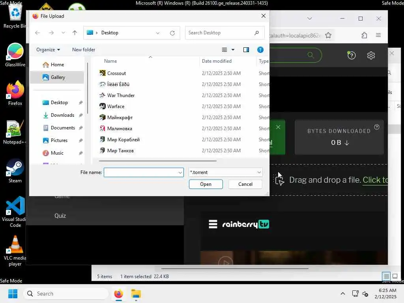Switch to details view in Explorer status bar

point(386,277)
